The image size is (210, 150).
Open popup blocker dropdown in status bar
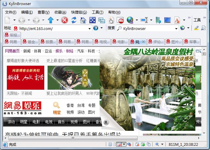124,144
